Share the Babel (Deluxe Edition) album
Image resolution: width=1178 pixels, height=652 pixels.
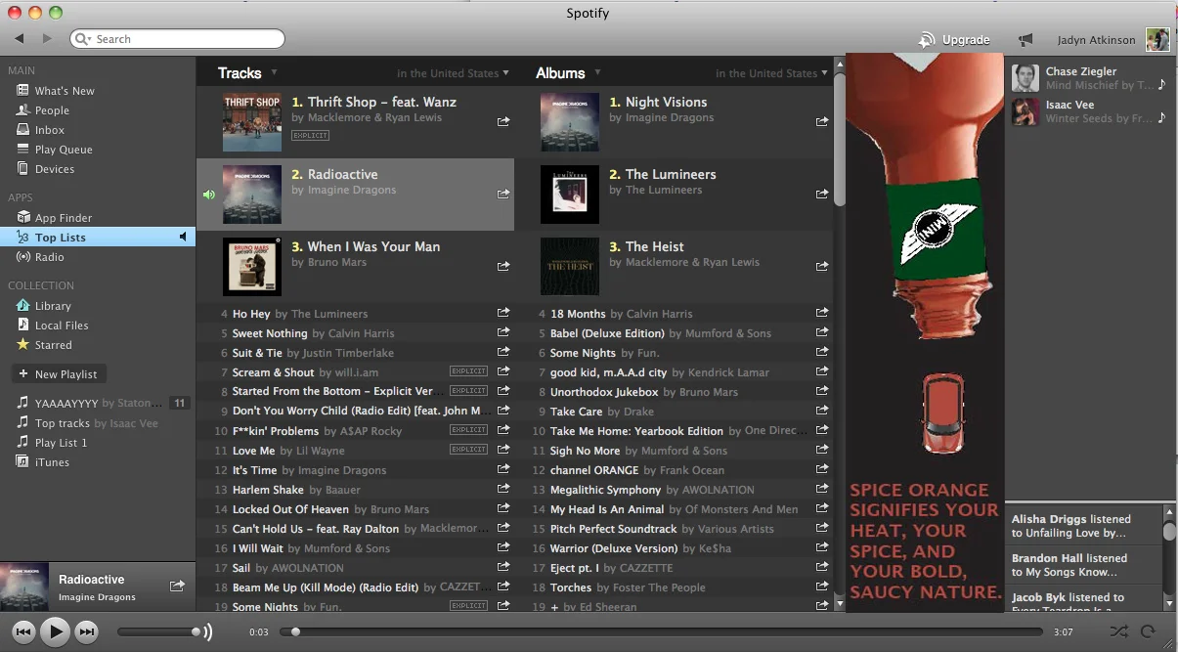point(822,332)
